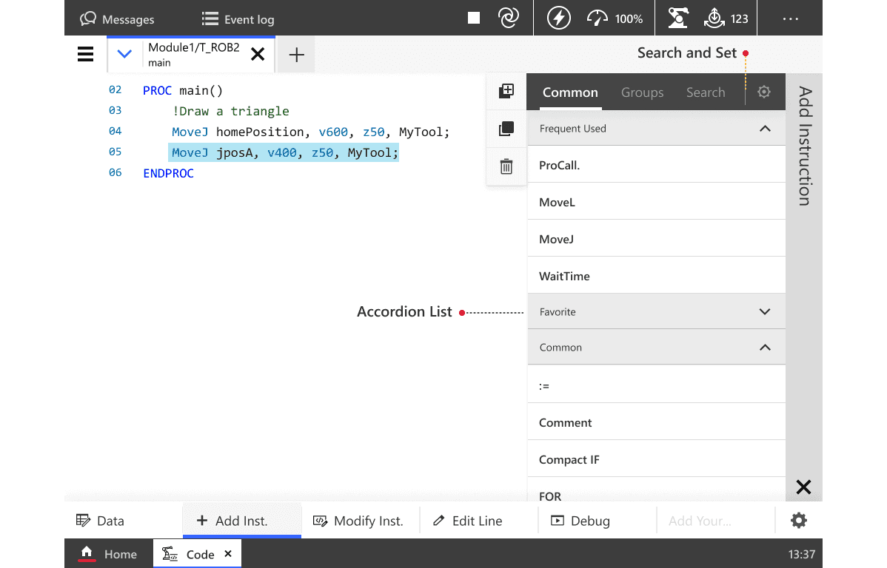Select the MoveL instruction
887x568 pixels.
[x=656, y=202]
